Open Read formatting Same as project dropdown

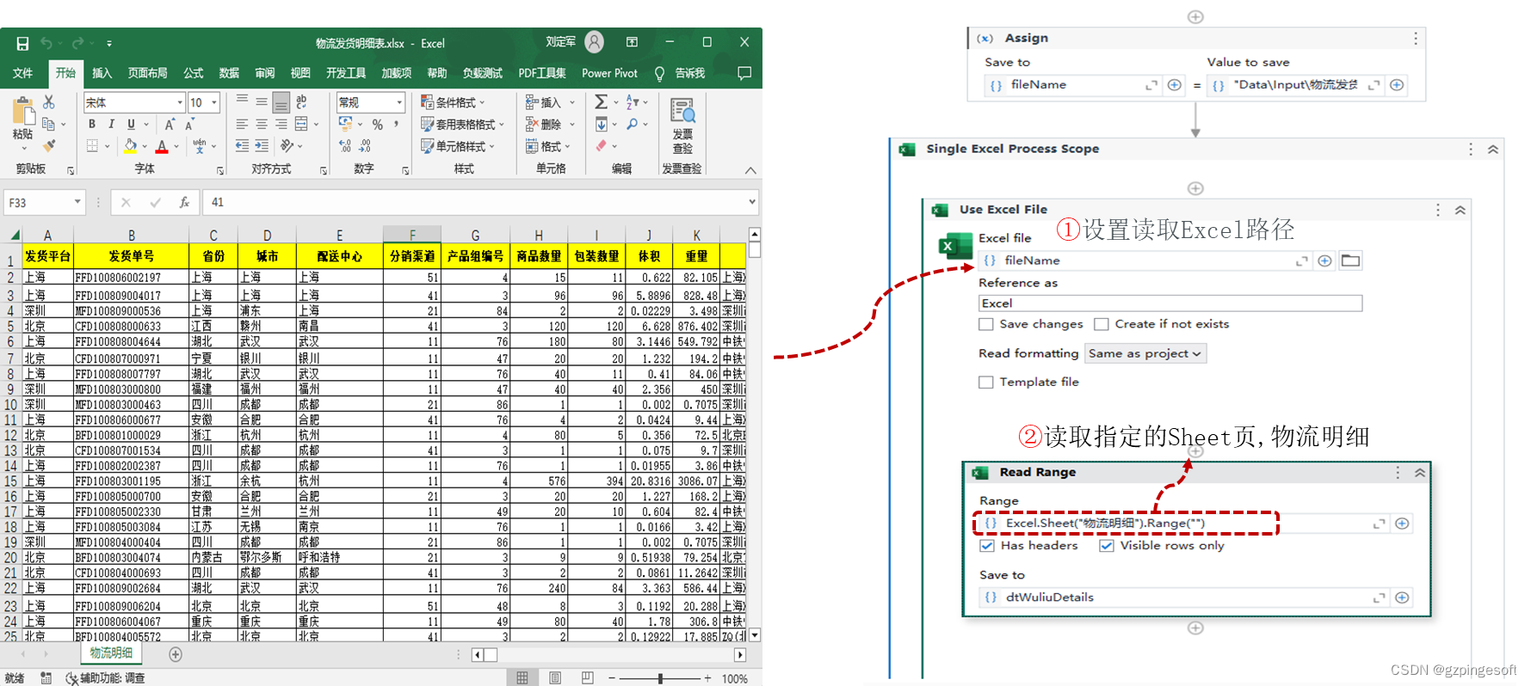click(x=1145, y=353)
